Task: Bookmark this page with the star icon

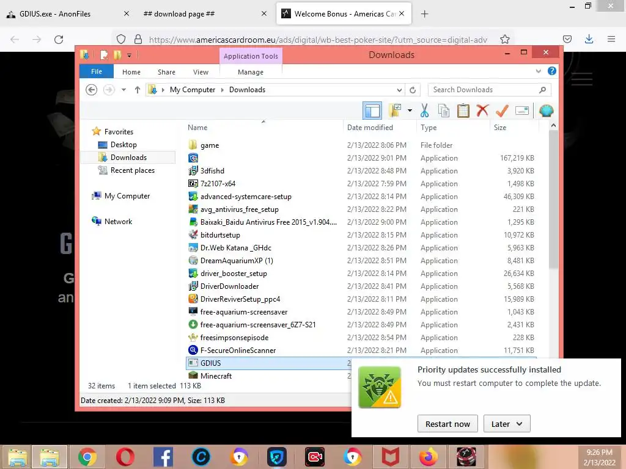Action: point(504,39)
